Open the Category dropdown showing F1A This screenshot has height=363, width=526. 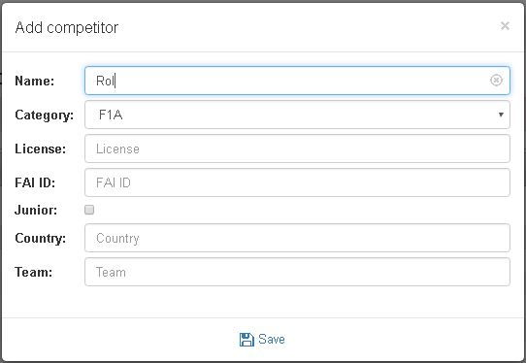(297, 115)
